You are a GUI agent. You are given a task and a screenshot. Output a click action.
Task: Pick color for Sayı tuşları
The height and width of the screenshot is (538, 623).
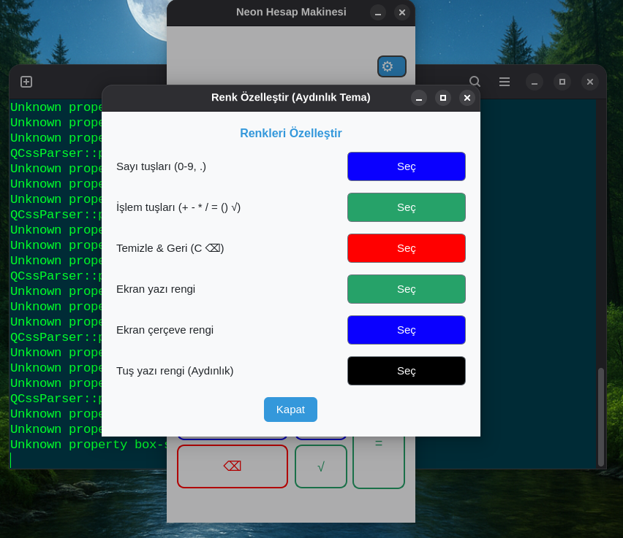[x=406, y=166]
